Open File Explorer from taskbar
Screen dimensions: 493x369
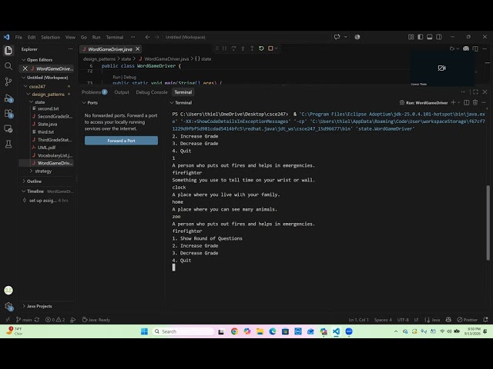click(x=260, y=331)
